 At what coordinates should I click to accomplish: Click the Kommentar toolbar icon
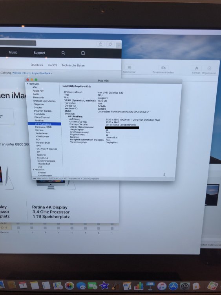130,67
